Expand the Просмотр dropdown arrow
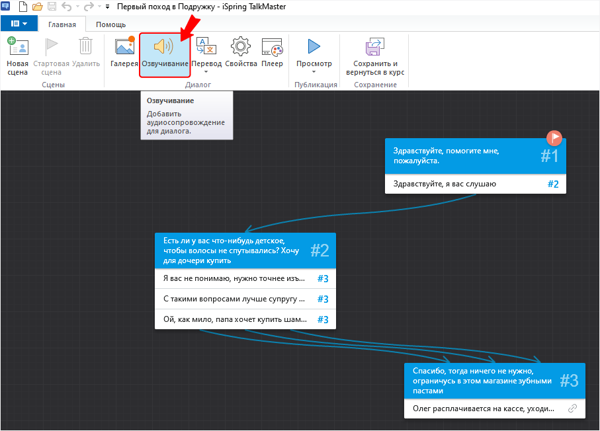The image size is (600, 431). coord(314,72)
